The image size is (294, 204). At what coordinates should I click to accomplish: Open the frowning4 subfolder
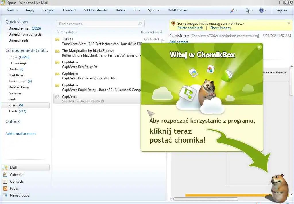19,63
